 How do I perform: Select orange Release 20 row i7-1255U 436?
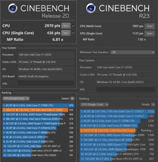(x=38, y=110)
